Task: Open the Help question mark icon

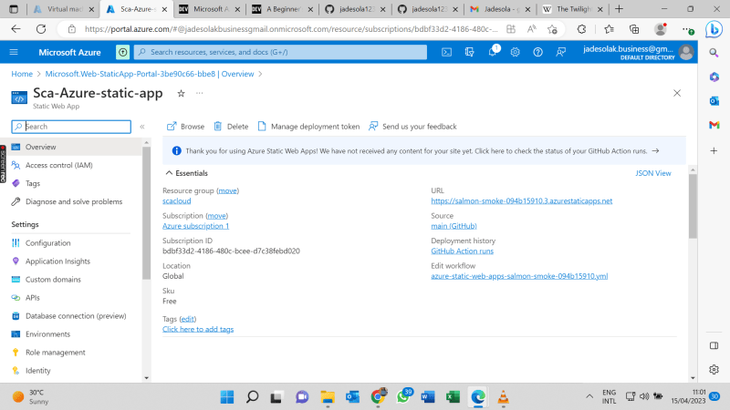Action: click(x=537, y=52)
